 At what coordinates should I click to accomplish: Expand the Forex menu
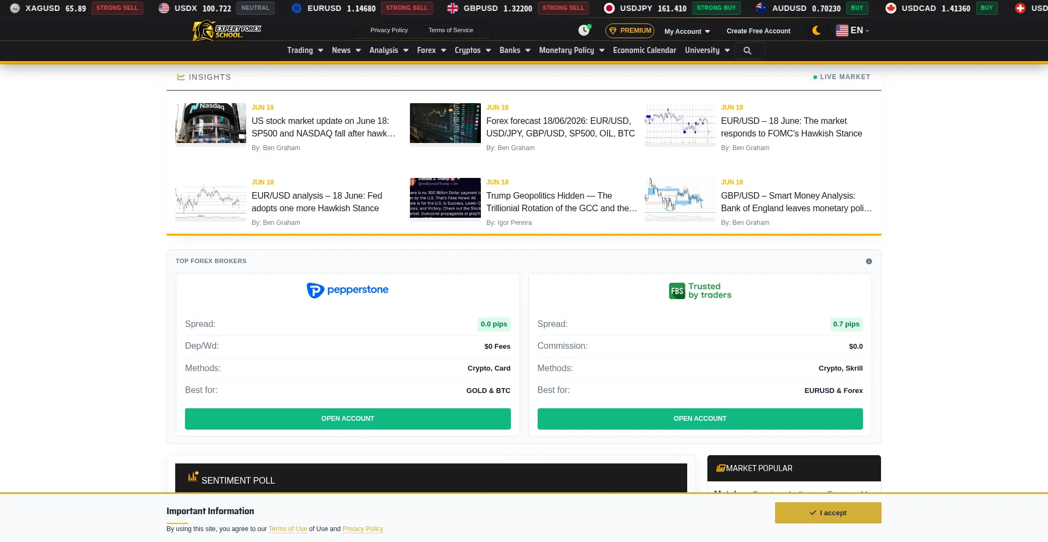point(431,50)
